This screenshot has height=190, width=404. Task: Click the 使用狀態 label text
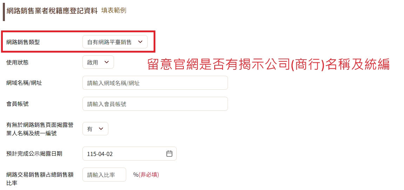pyautogui.click(x=18, y=62)
